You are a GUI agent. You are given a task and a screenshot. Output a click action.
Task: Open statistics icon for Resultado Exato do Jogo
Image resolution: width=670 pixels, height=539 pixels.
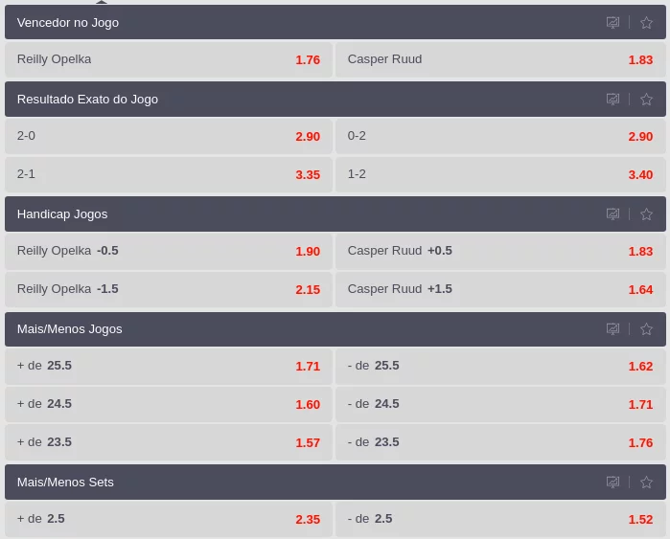coord(612,99)
